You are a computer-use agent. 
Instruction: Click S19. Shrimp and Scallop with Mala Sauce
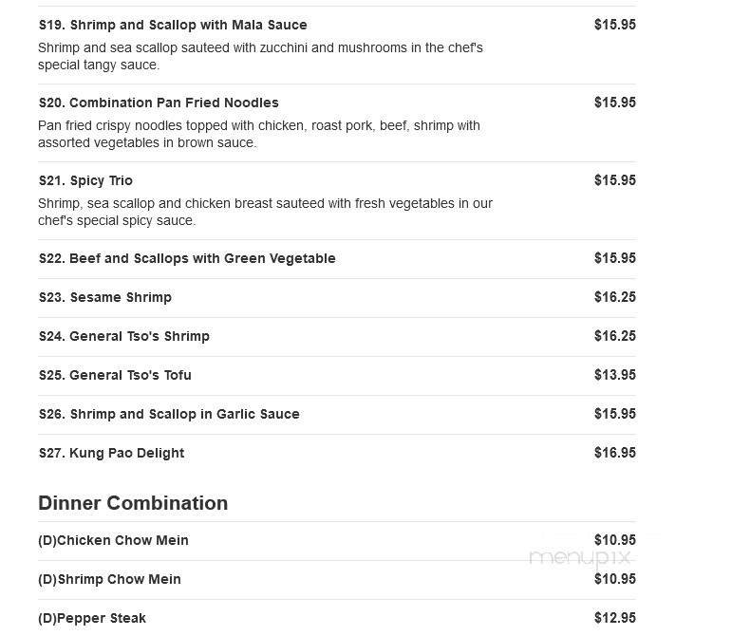point(173,25)
